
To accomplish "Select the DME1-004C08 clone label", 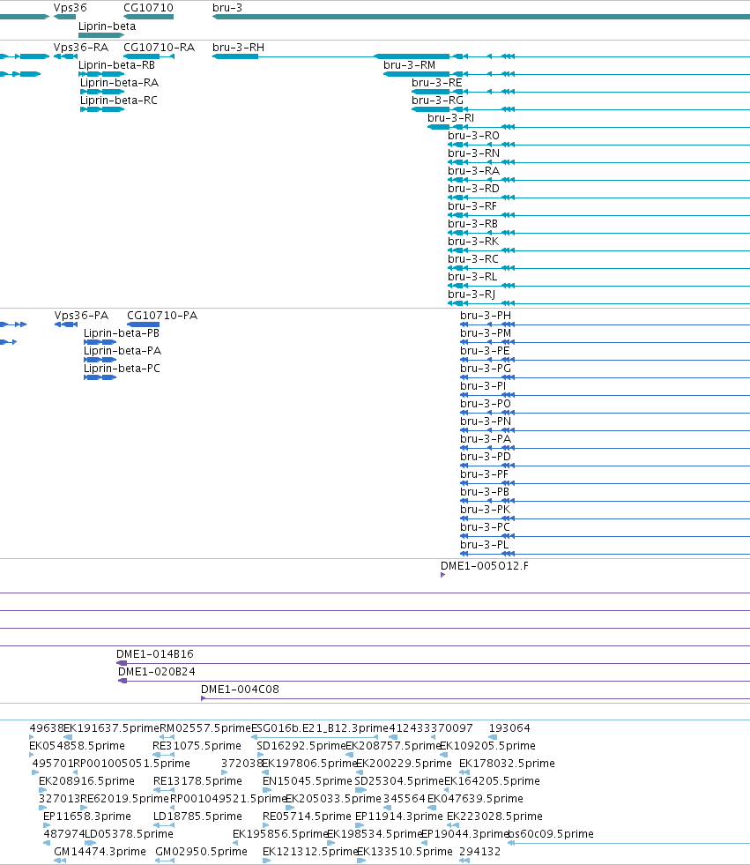I will pos(240,690).
